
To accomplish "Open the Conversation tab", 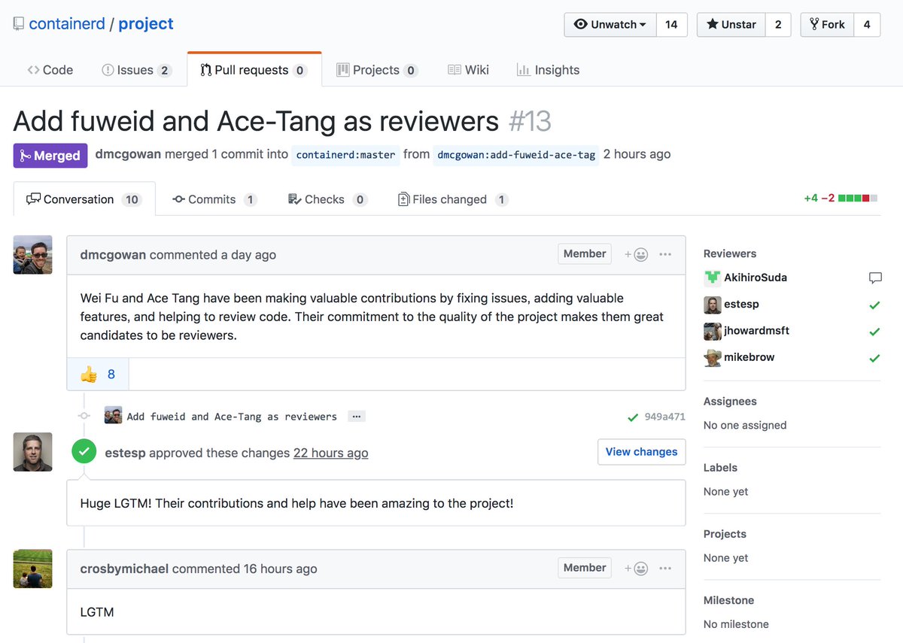I will pyautogui.click(x=84, y=199).
